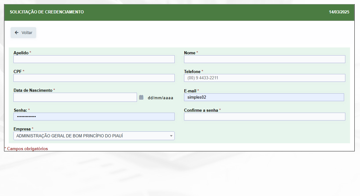Expand the Empresa dropdown arrow
The image size is (360, 196).
click(171, 136)
